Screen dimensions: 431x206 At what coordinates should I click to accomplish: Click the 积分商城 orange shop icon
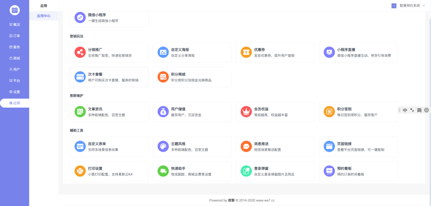click(x=163, y=77)
